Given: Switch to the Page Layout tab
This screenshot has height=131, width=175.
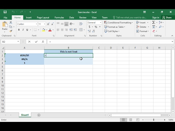Looking at the screenshot, I should pos(43,17).
